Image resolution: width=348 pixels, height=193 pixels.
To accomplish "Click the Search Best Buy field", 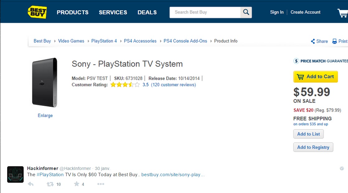I will (x=205, y=12).
